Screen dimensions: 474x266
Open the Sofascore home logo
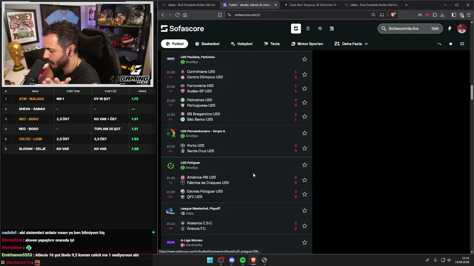[182, 28]
